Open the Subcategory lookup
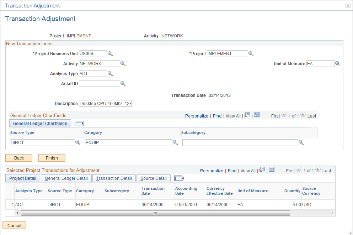This screenshot has width=353, height=235. coord(301,142)
